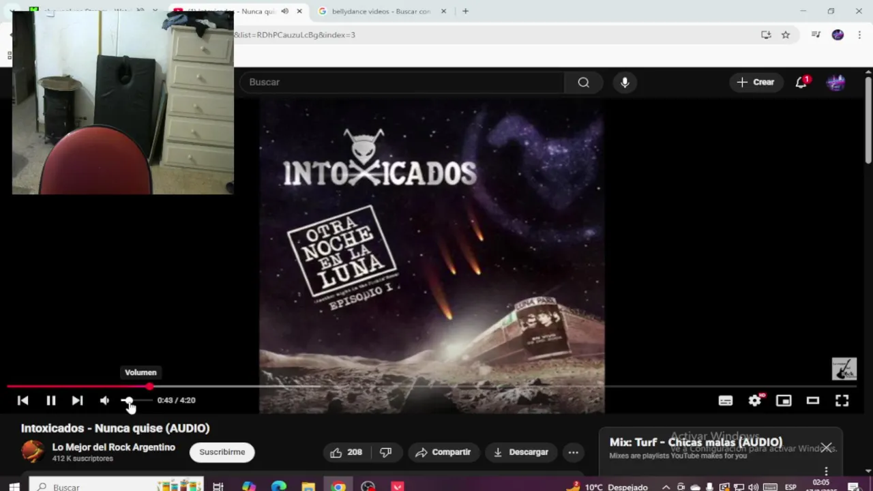The image size is (873, 491).
Task: Open Task View on the taskbar
Action: coord(218,486)
